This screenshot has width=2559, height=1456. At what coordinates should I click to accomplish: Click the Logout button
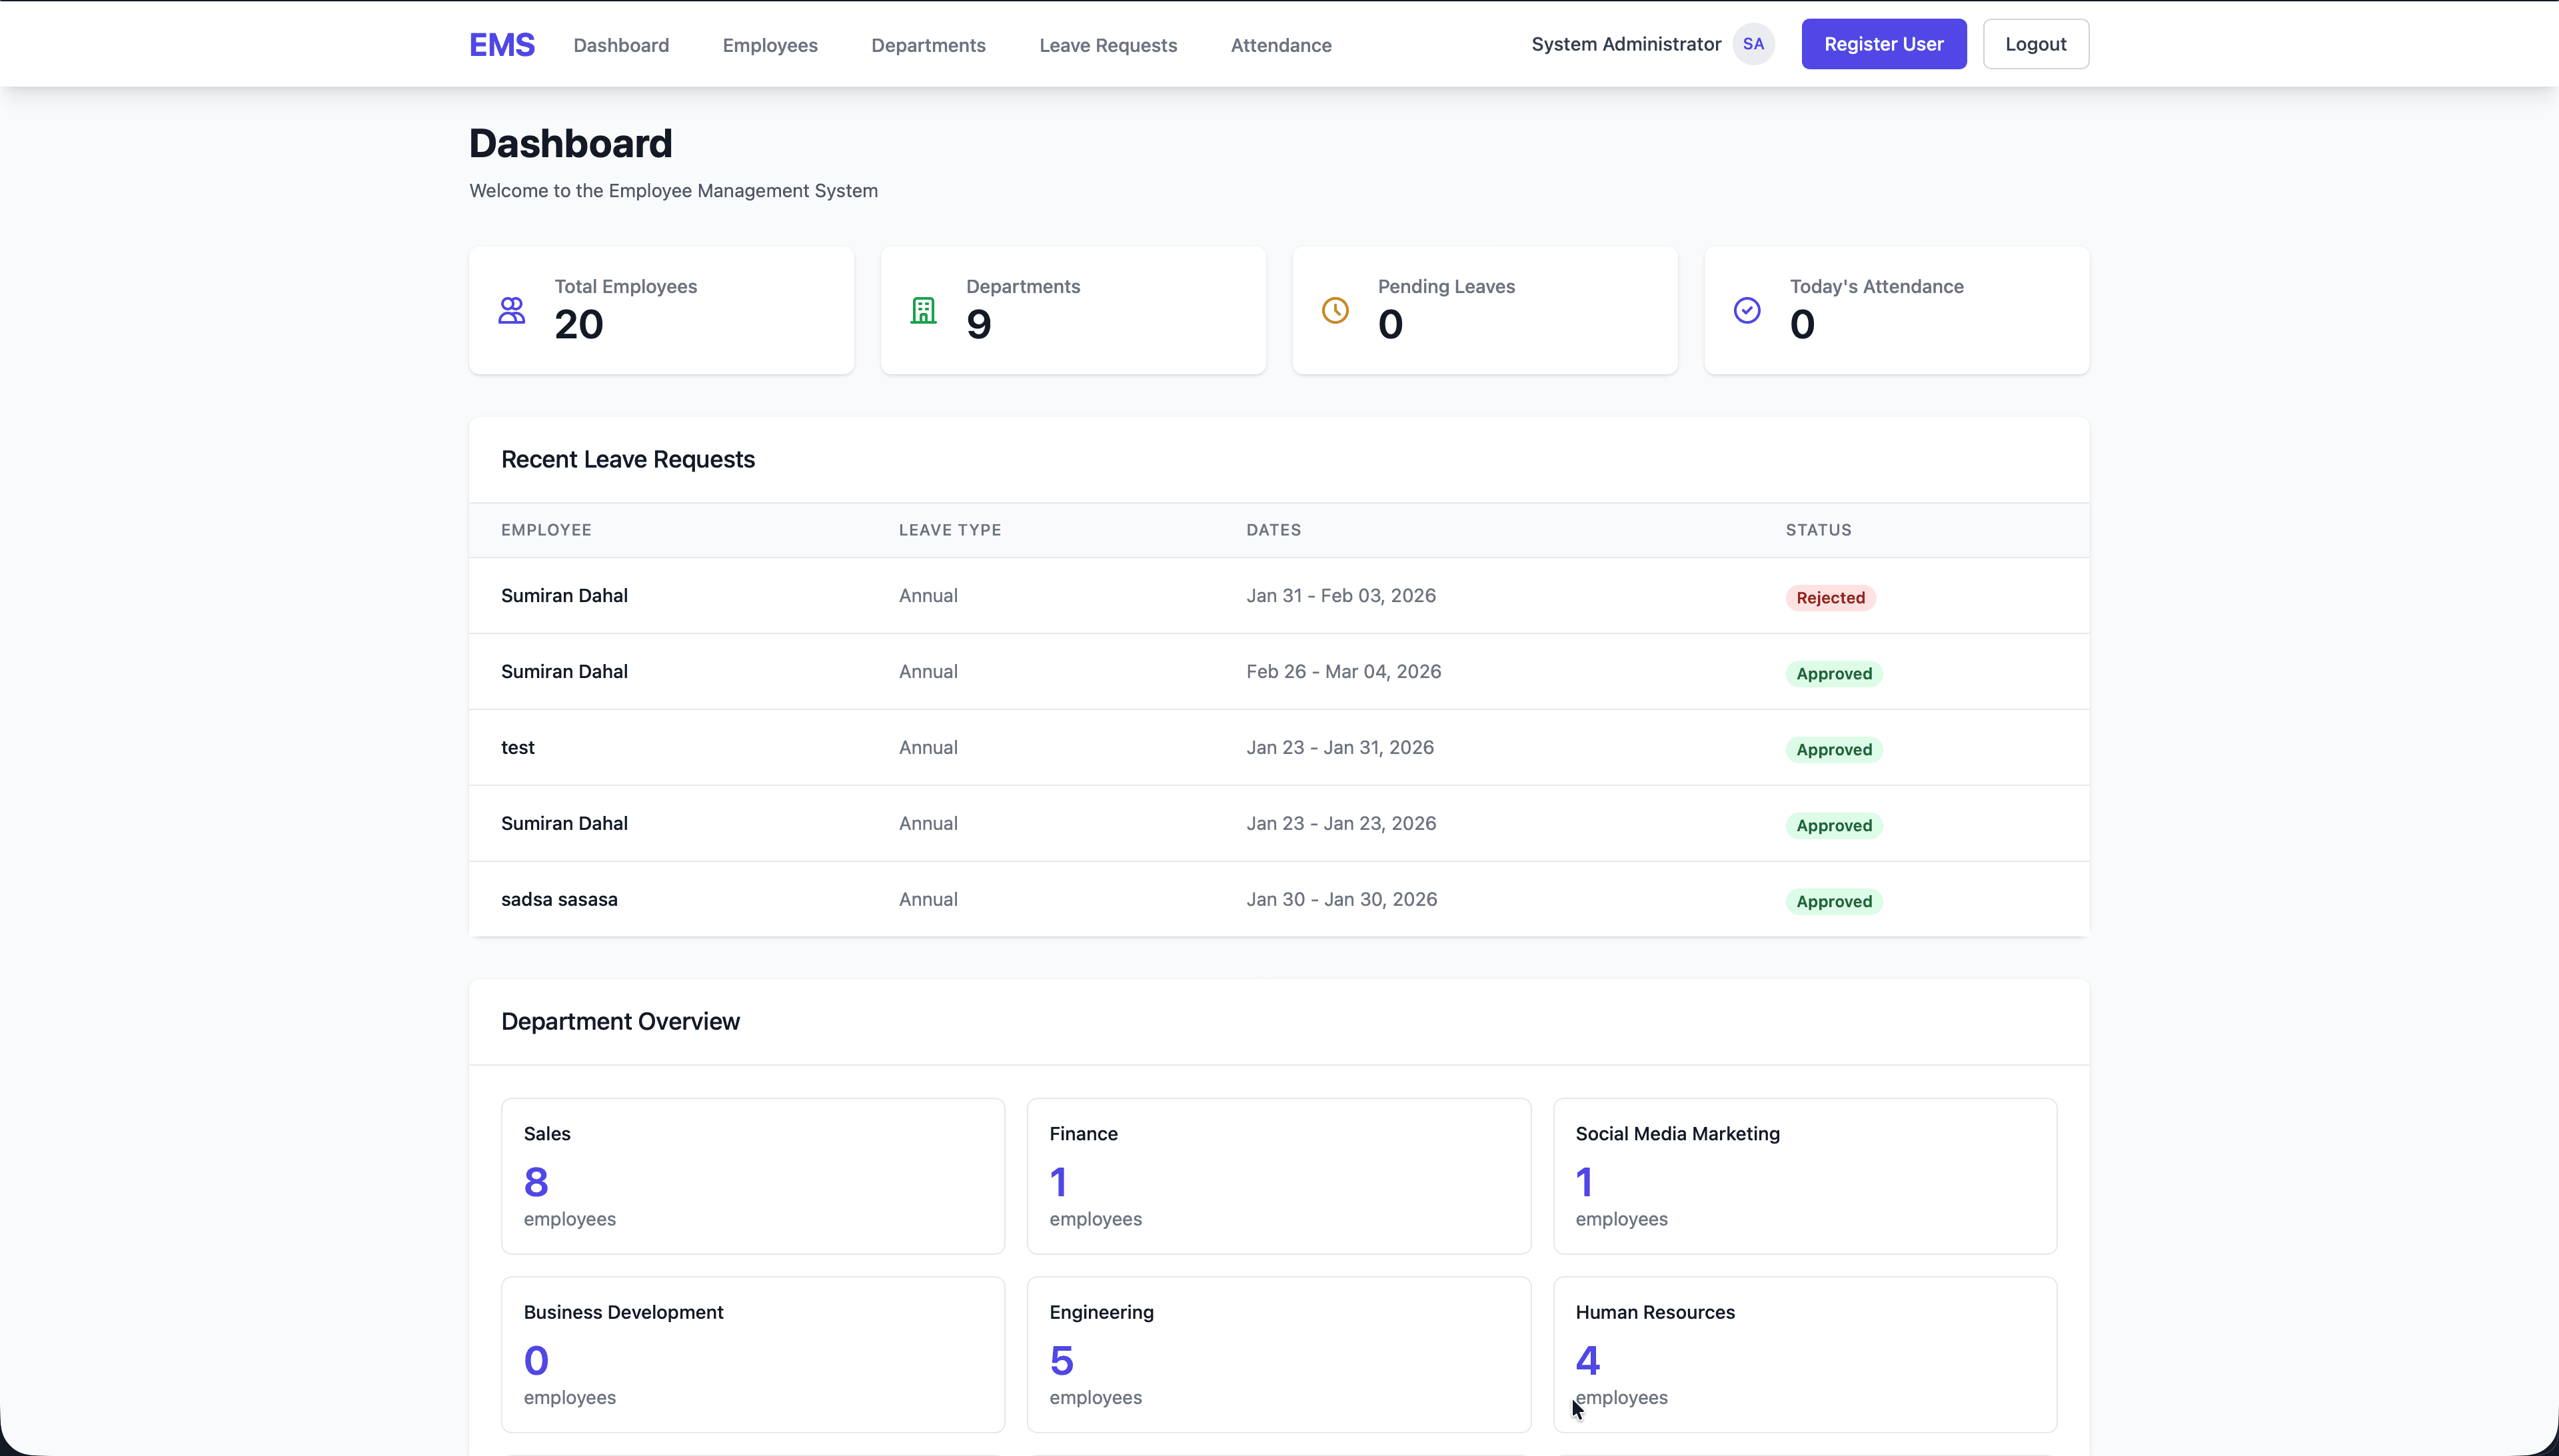coord(2036,43)
